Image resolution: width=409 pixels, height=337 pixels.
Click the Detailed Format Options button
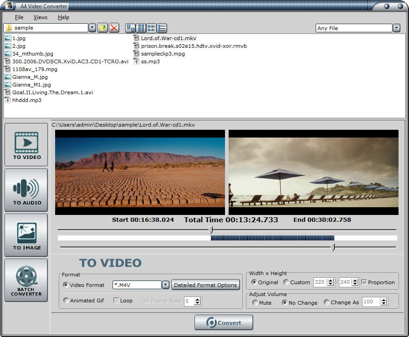pos(205,285)
